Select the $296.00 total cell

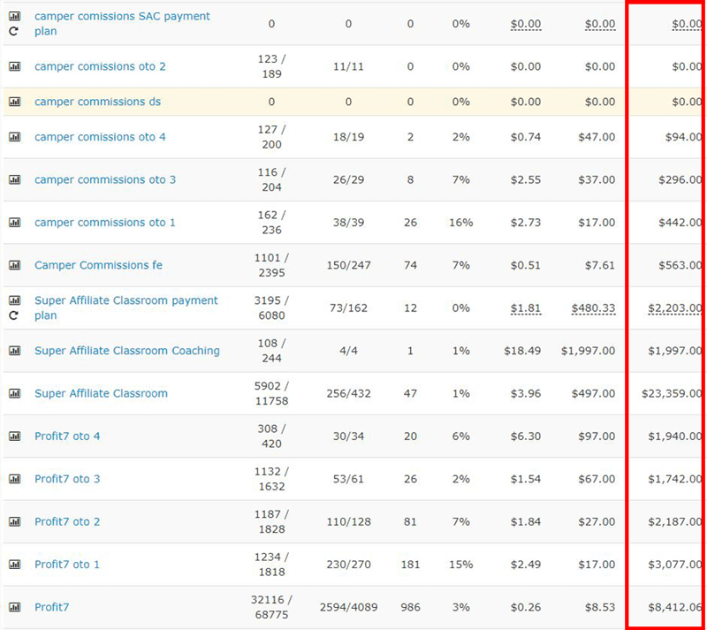(x=680, y=180)
